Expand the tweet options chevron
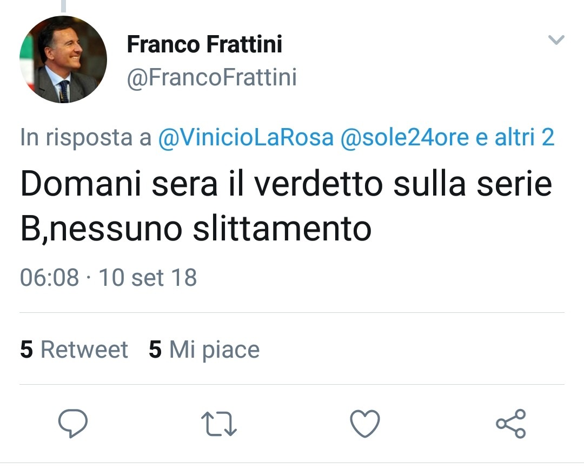 [x=556, y=40]
